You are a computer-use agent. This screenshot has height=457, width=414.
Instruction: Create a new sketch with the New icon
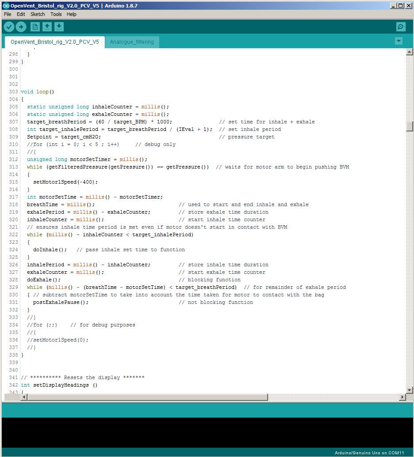(x=34, y=27)
